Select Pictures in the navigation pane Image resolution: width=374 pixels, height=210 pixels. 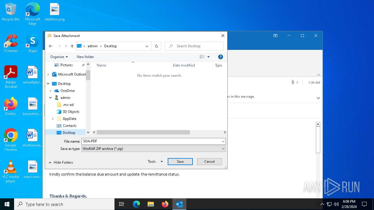(x=66, y=65)
